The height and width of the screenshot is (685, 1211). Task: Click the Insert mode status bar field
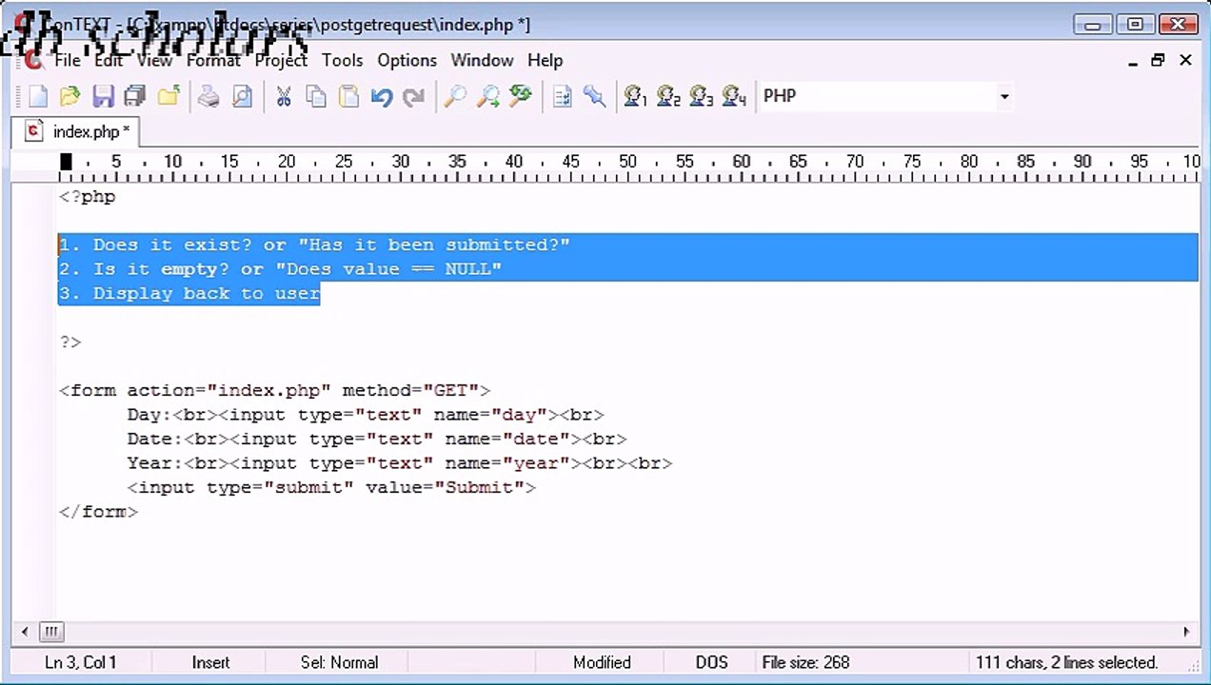[x=210, y=662]
